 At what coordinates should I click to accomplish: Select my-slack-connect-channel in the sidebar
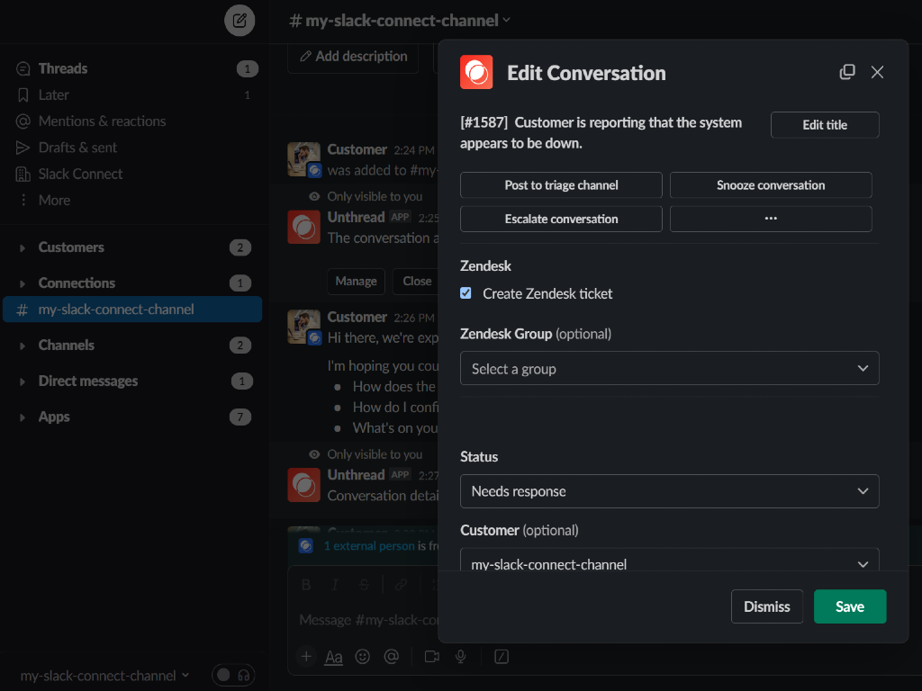[x=115, y=310]
